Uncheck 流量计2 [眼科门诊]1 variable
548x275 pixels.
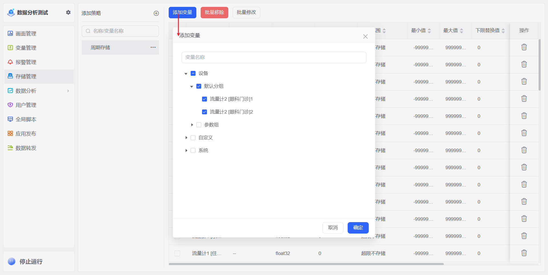204,99
